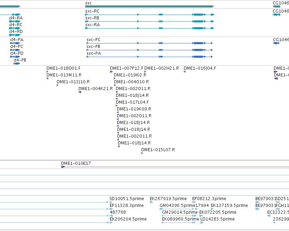This screenshot has height=231, width=289.
Task: Select the sxc gene bar
Action: coord(149,6)
